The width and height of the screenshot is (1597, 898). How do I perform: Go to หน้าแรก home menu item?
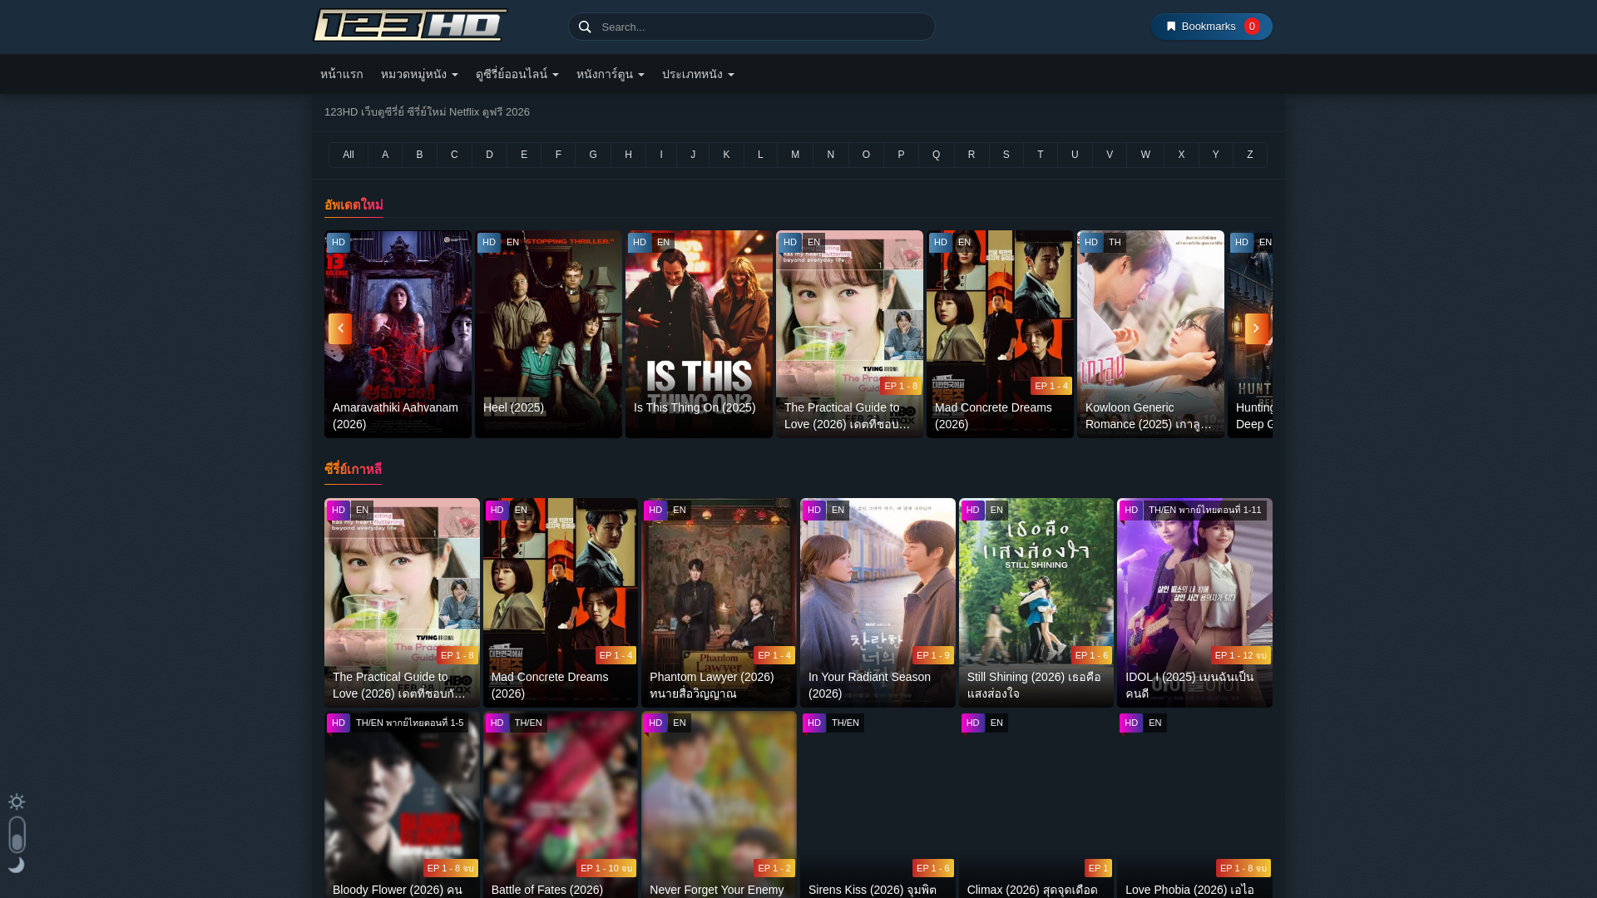342,74
